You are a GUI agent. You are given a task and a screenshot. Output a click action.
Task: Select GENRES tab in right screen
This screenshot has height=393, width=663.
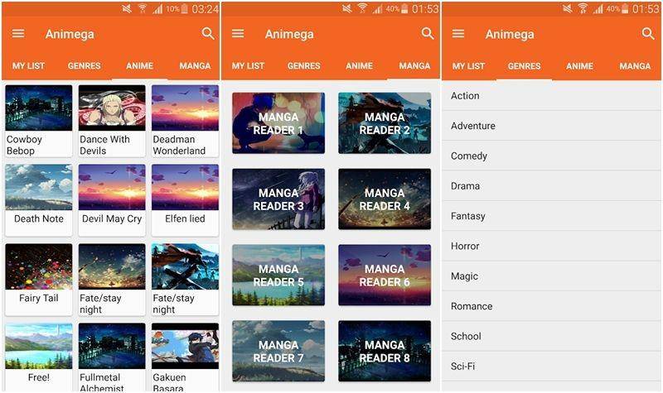click(525, 66)
